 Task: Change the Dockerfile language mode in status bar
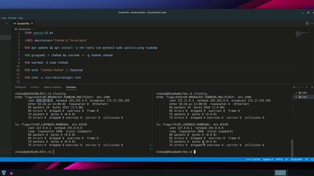[x=296, y=159]
